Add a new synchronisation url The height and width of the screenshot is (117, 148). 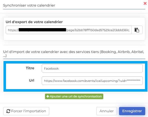(74, 96)
